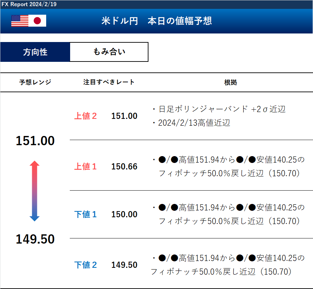Click the 2024/2/13高値近辺 rationale text
This screenshot has width=313, height=289.
click(x=194, y=123)
